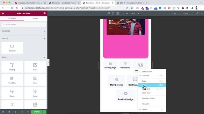The width and height of the screenshot is (204, 114).
Task: Select the Video widget
Action: (x=35, y=80)
